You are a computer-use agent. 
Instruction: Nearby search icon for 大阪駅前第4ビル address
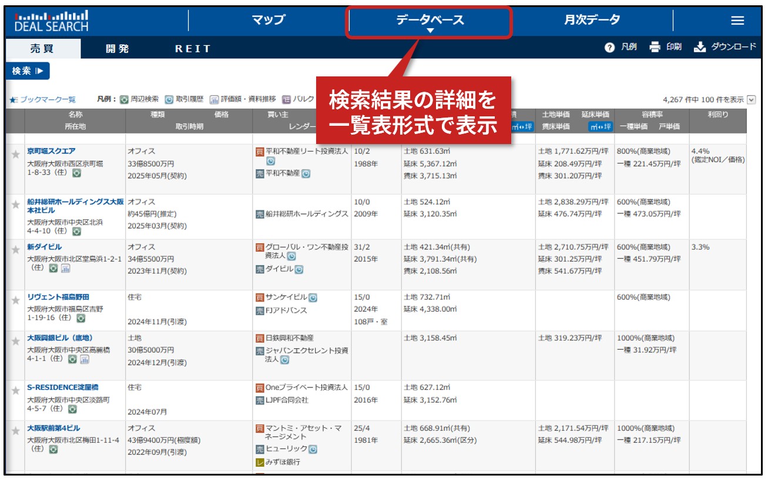[53, 449]
